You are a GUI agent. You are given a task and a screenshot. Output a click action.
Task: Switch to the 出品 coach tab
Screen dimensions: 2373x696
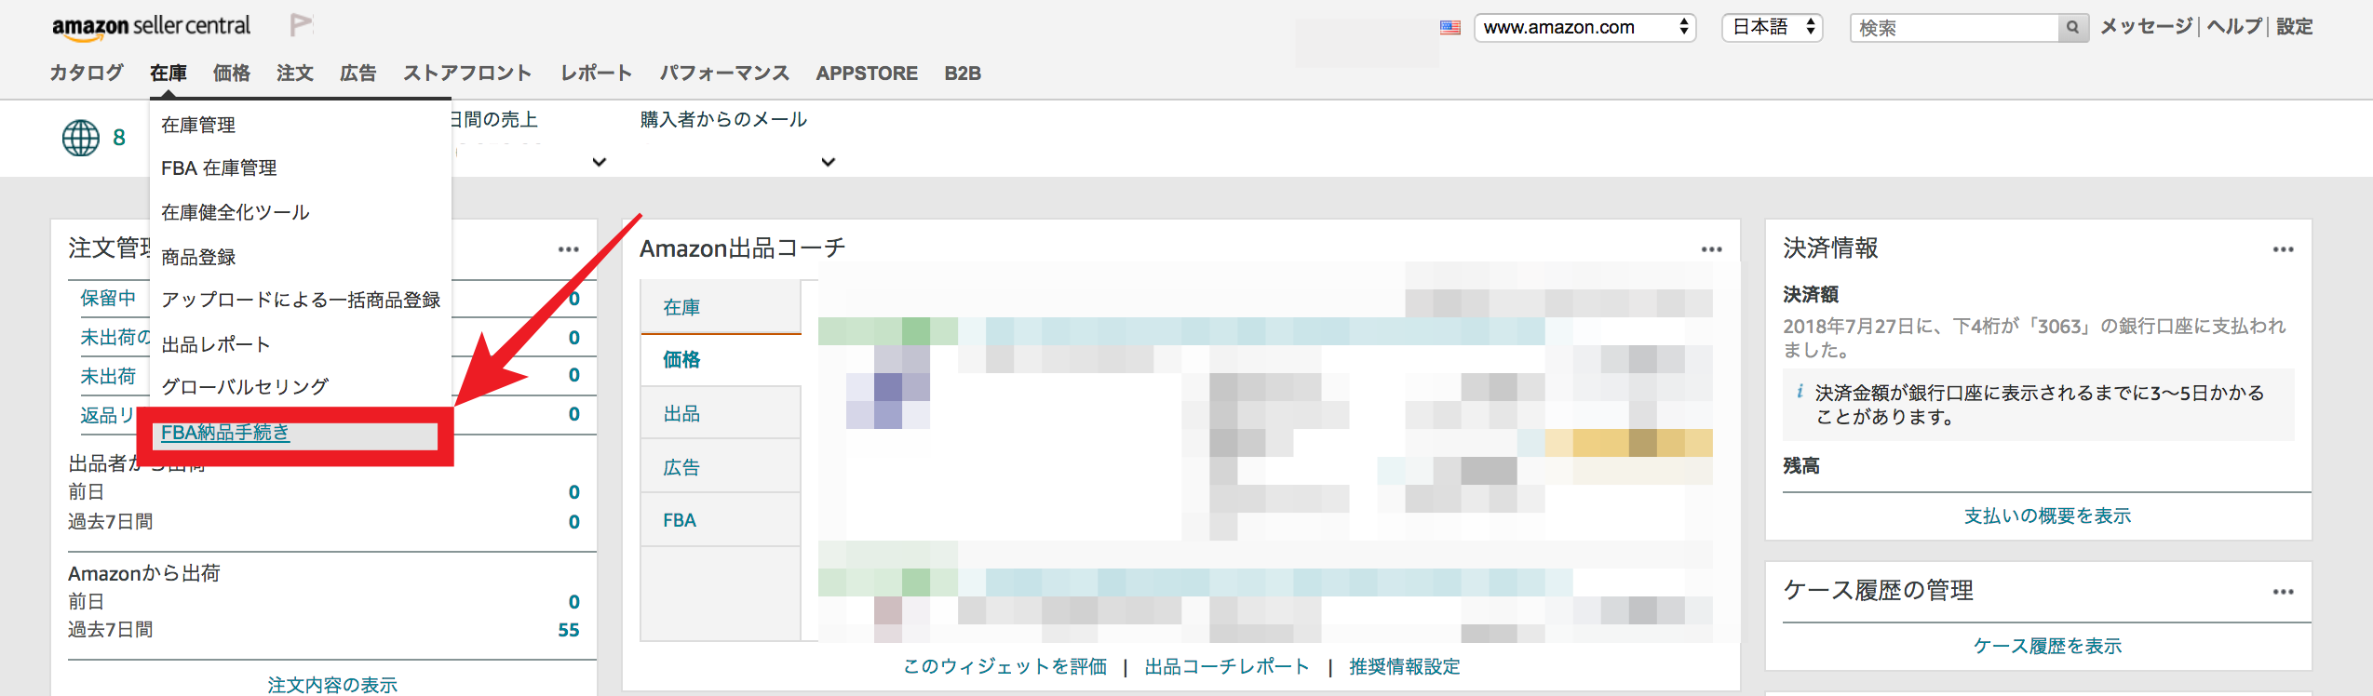click(721, 413)
